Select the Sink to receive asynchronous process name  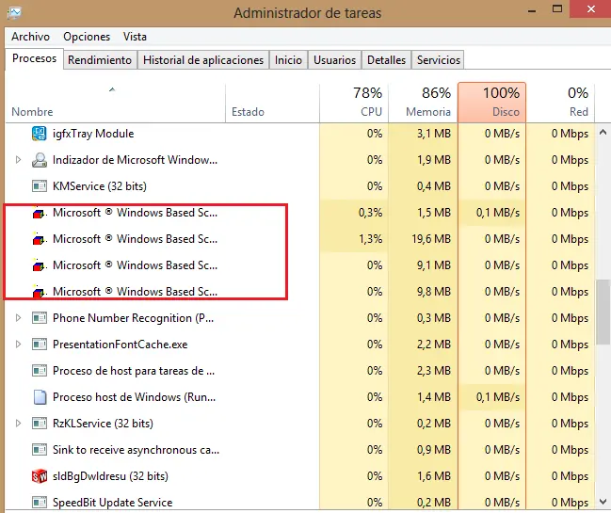(x=136, y=450)
